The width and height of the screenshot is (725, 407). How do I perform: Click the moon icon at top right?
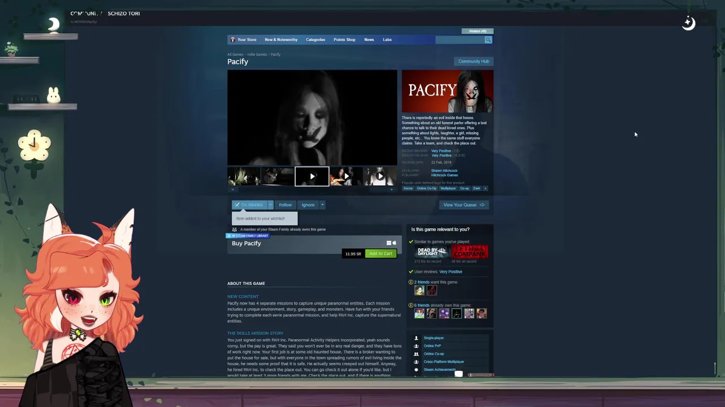pos(688,23)
